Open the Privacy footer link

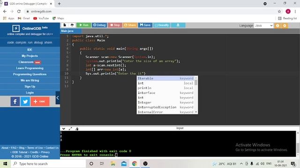45,152
